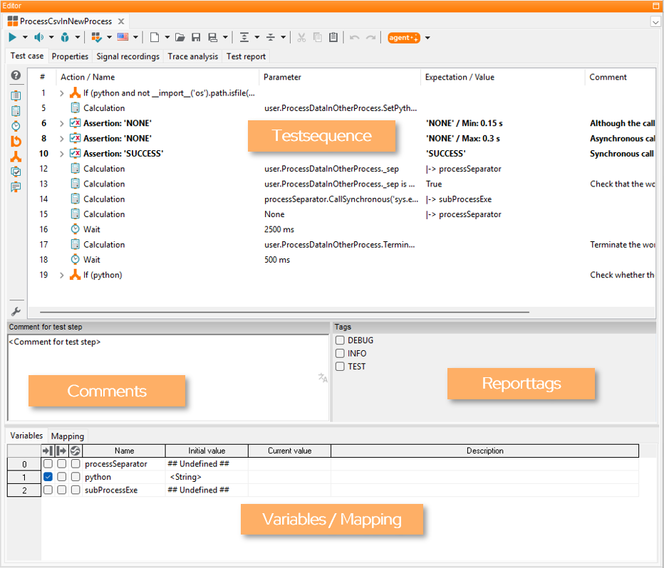This screenshot has width=664, height=568.
Task: Tick processSeparator's input parameter checkbox
Action: click(x=48, y=463)
